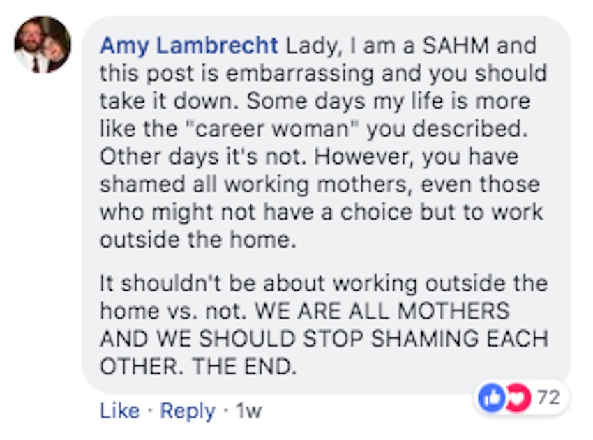Open Amy Lambrecht's profile via name link

(189, 46)
